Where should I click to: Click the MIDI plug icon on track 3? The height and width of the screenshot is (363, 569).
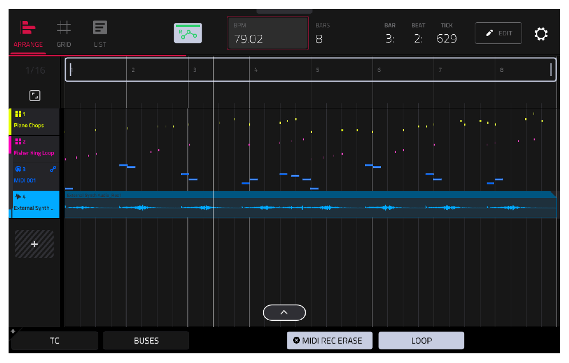click(x=18, y=169)
